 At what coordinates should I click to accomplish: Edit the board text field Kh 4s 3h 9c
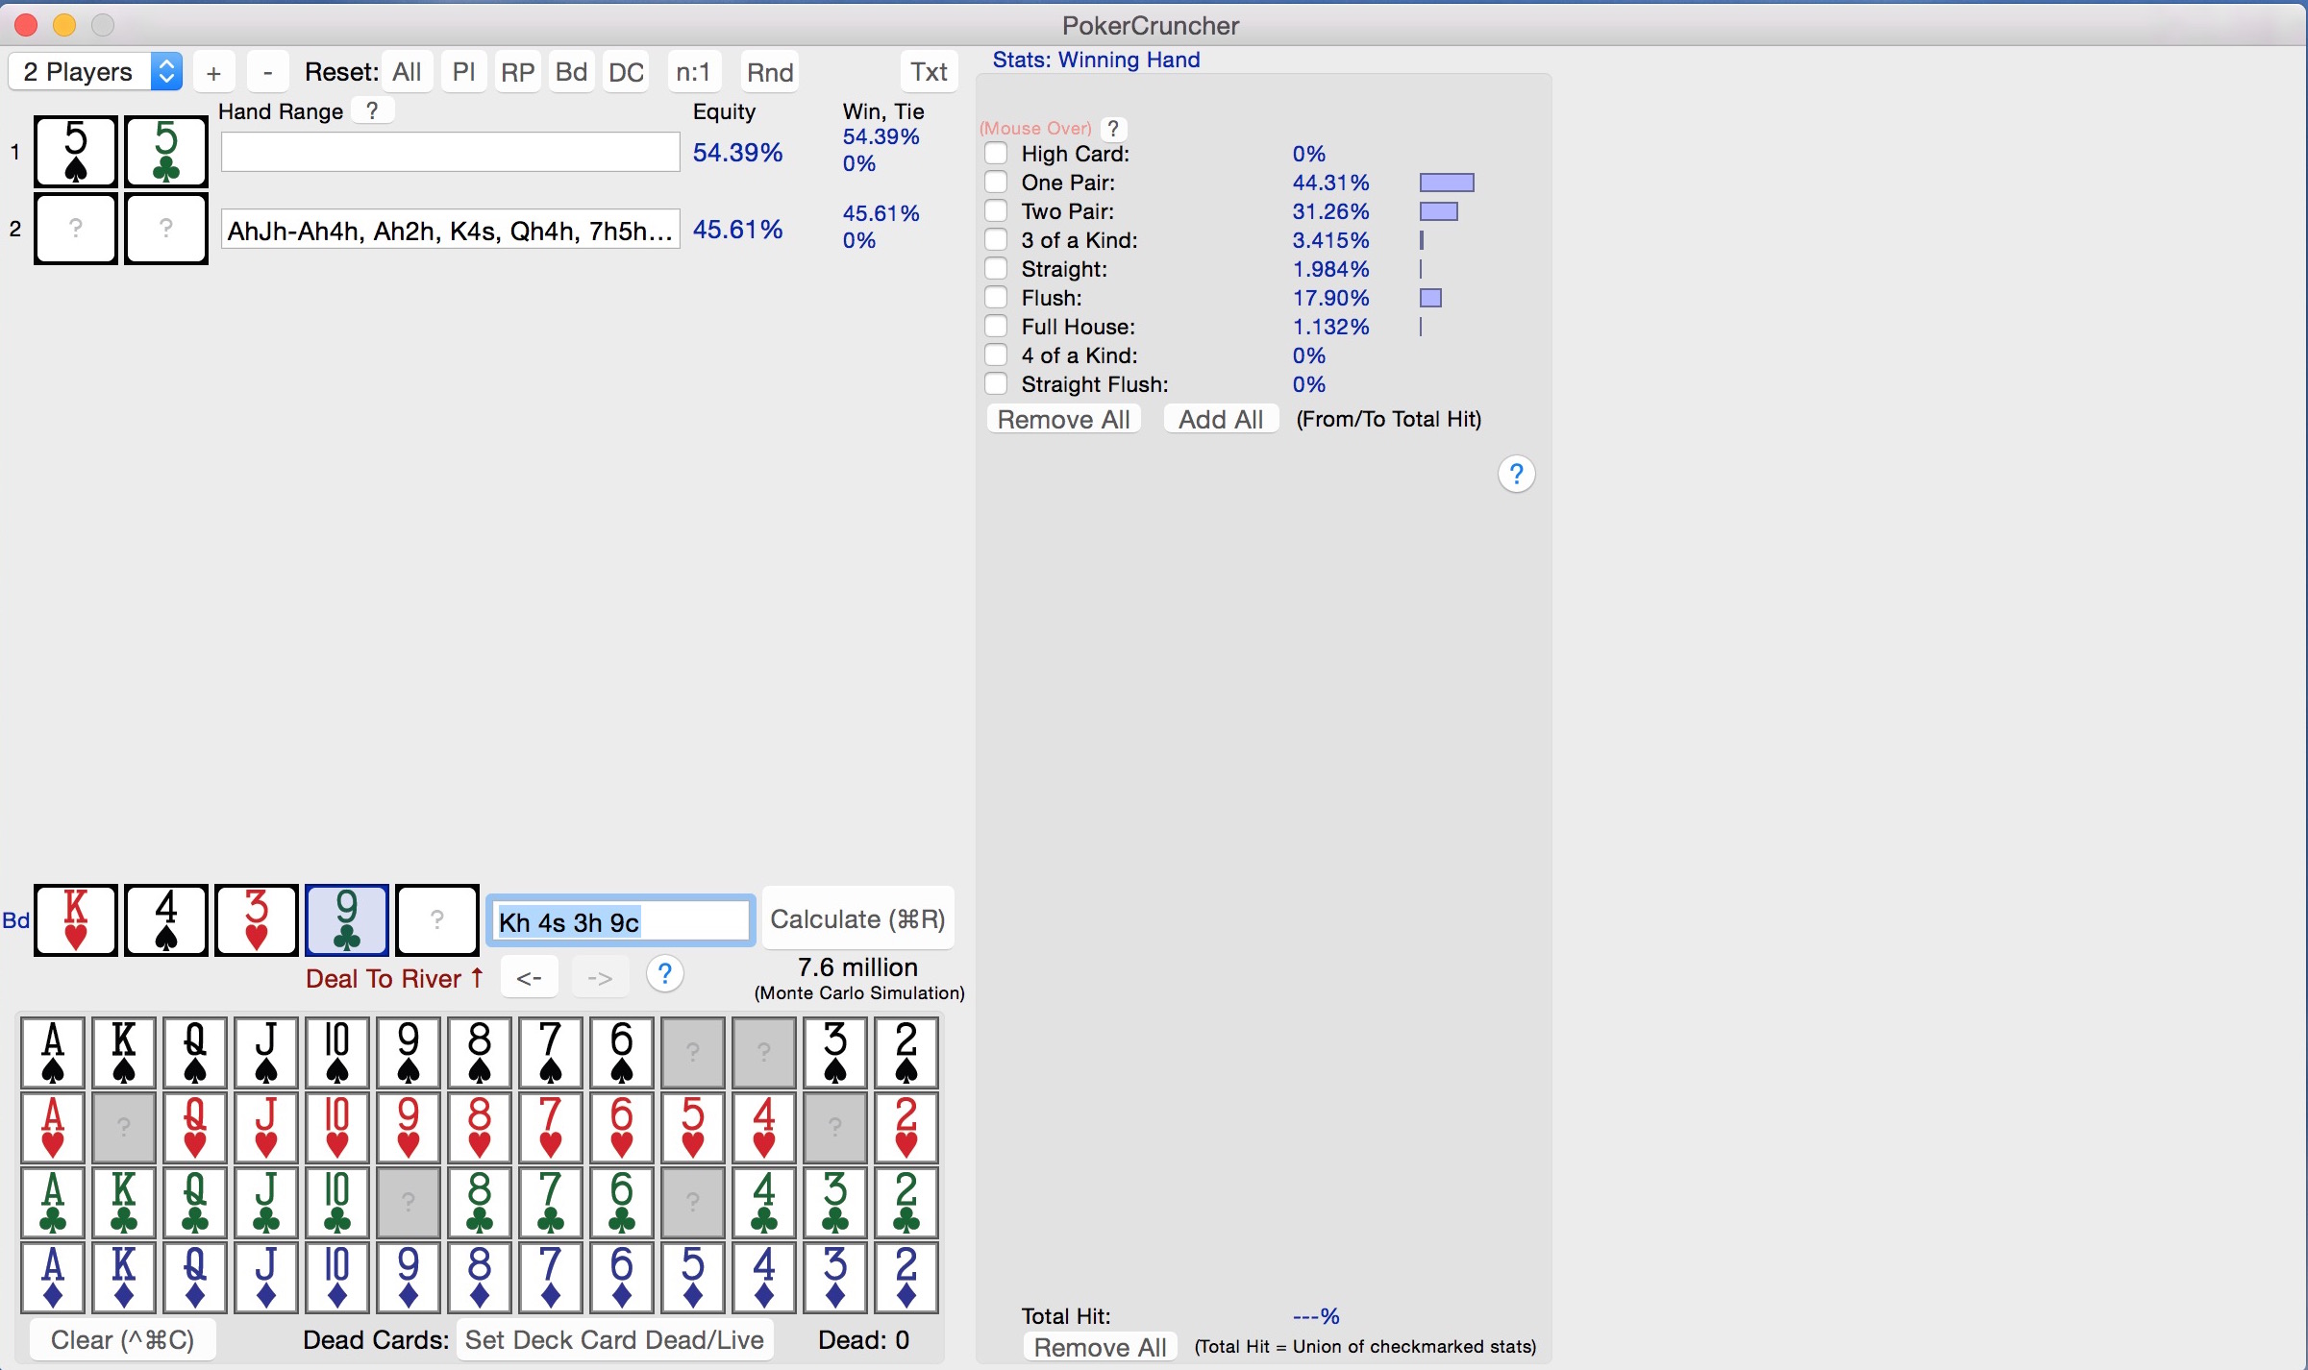(x=621, y=921)
